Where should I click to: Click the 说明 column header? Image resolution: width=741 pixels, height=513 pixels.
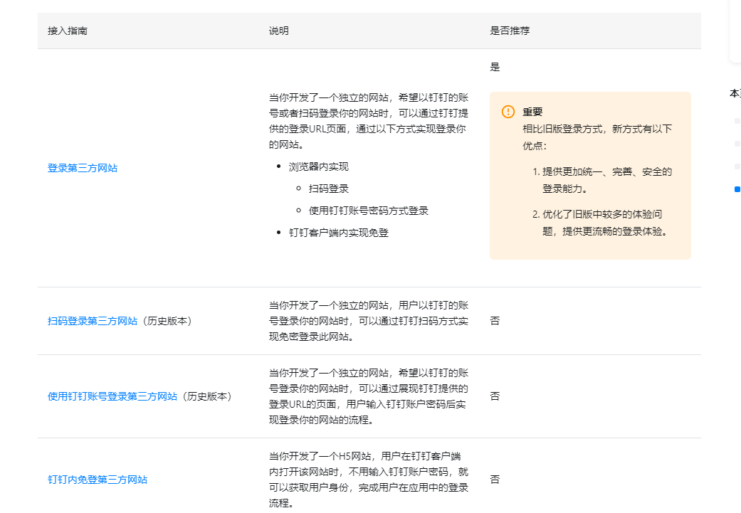pyautogui.click(x=279, y=31)
